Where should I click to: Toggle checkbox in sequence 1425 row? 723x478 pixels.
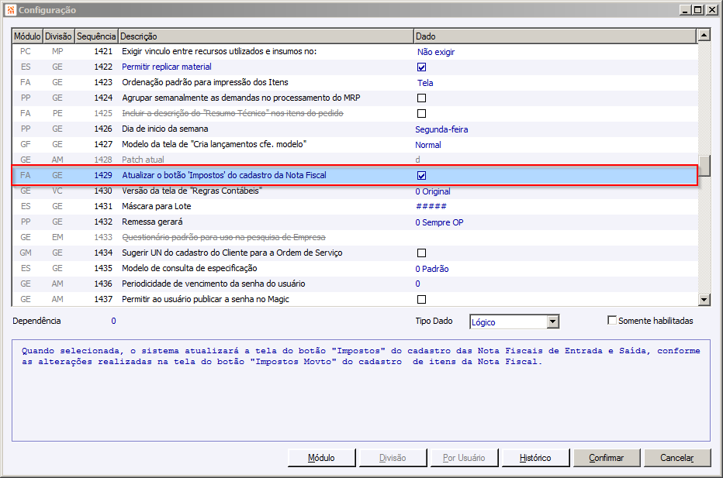tap(421, 113)
